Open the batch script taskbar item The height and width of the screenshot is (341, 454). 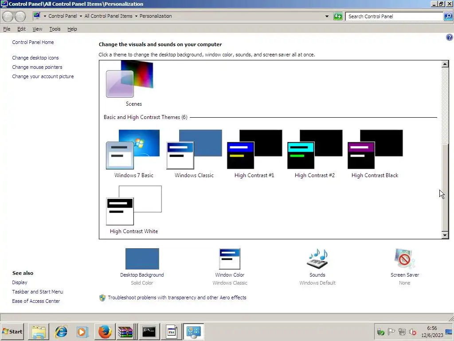(x=172, y=332)
